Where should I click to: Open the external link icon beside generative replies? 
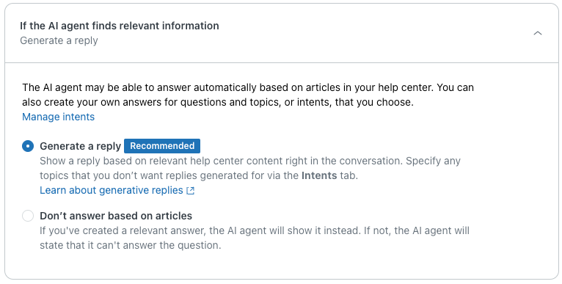191,191
